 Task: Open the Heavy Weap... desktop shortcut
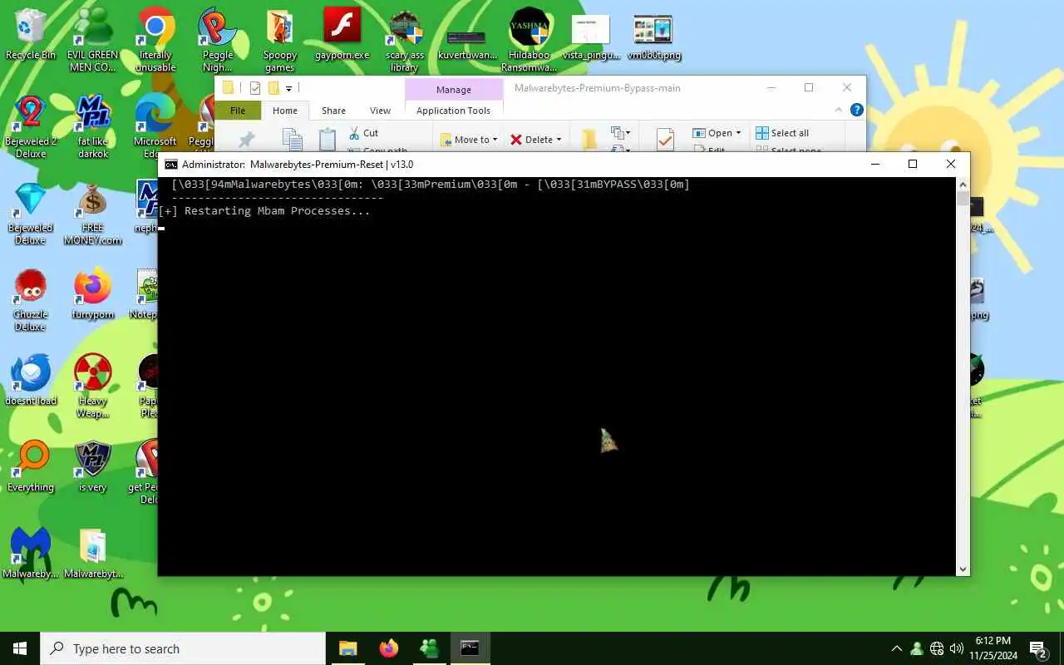(93, 387)
